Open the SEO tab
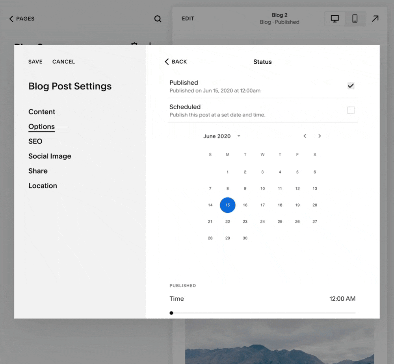 click(35, 141)
